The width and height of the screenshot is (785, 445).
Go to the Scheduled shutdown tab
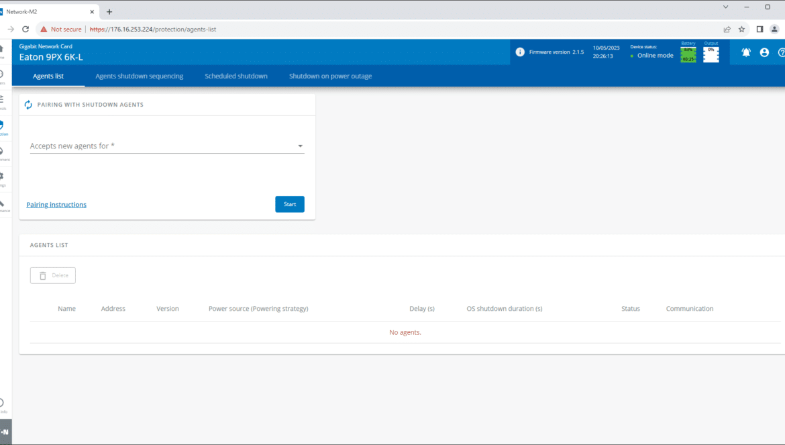(235, 76)
